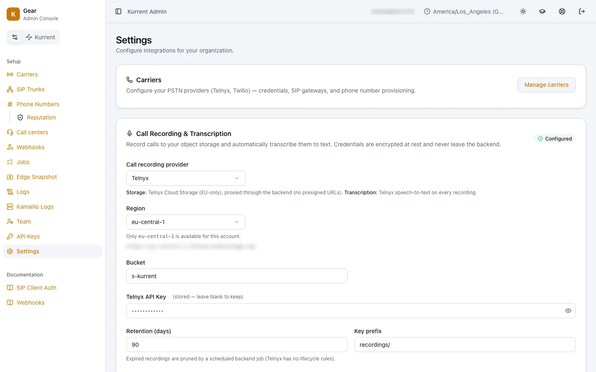Click the Edge Snapshot camera icon
This screenshot has height=372, width=596.
[10, 177]
